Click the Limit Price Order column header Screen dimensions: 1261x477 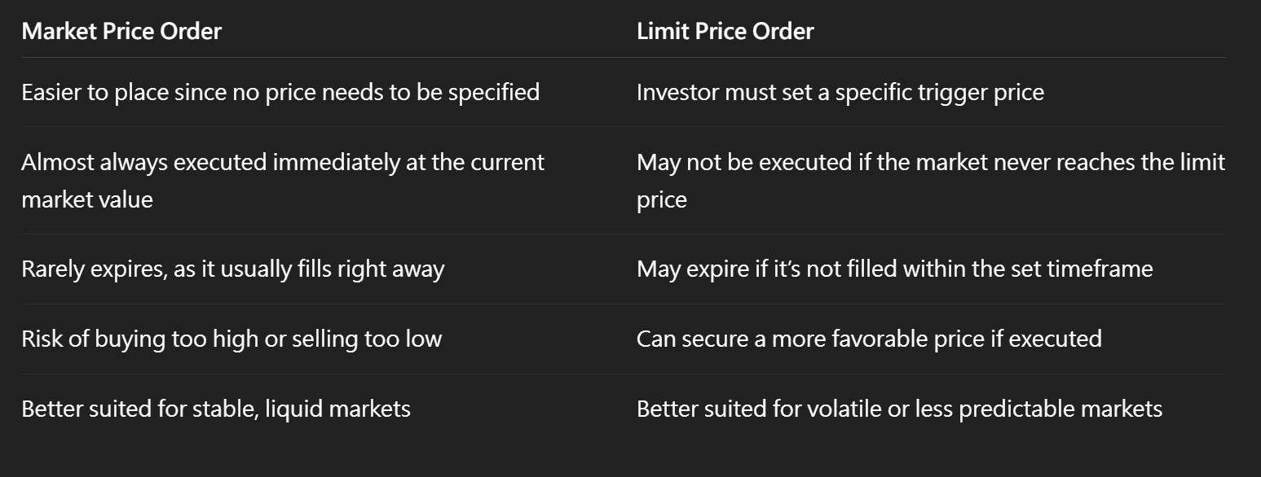[725, 32]
